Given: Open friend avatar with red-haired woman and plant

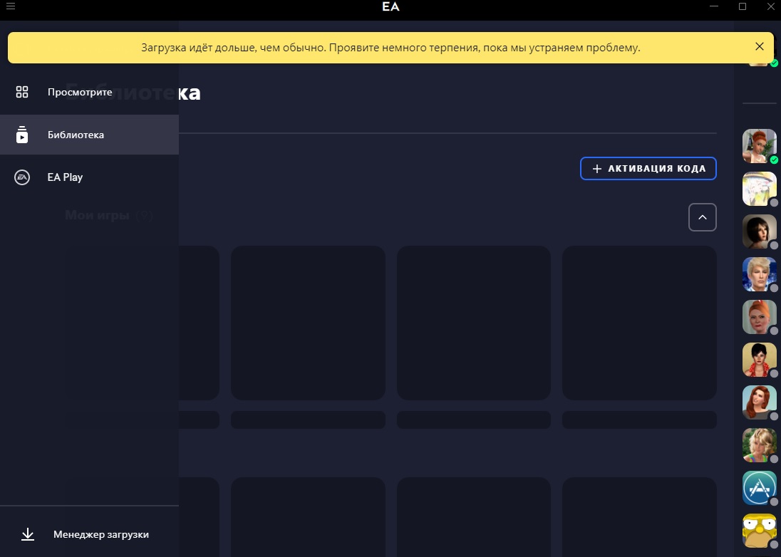Looking at the screenshot, I should click(759, 146).
